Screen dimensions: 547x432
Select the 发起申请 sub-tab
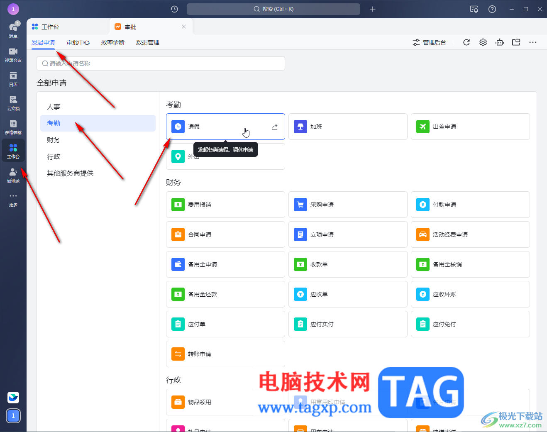coord(43,42)
